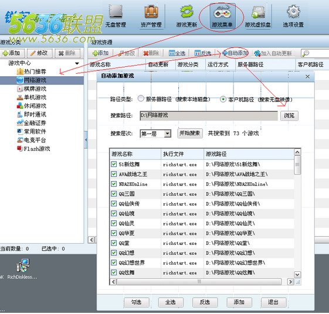The image size is (329, 314).
Task: Click the dialog 反选 button
Action: pyautogui.click(x=205, y=302)
